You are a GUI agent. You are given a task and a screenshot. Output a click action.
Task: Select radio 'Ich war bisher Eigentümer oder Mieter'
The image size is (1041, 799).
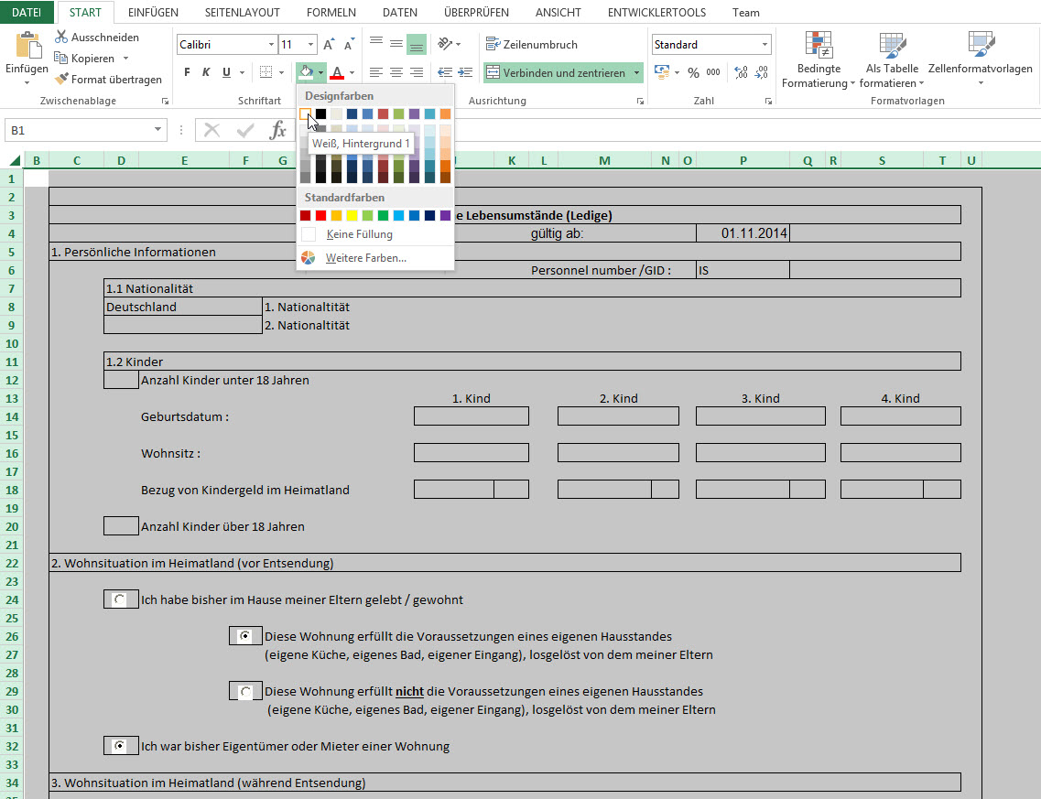coord(120,746)
